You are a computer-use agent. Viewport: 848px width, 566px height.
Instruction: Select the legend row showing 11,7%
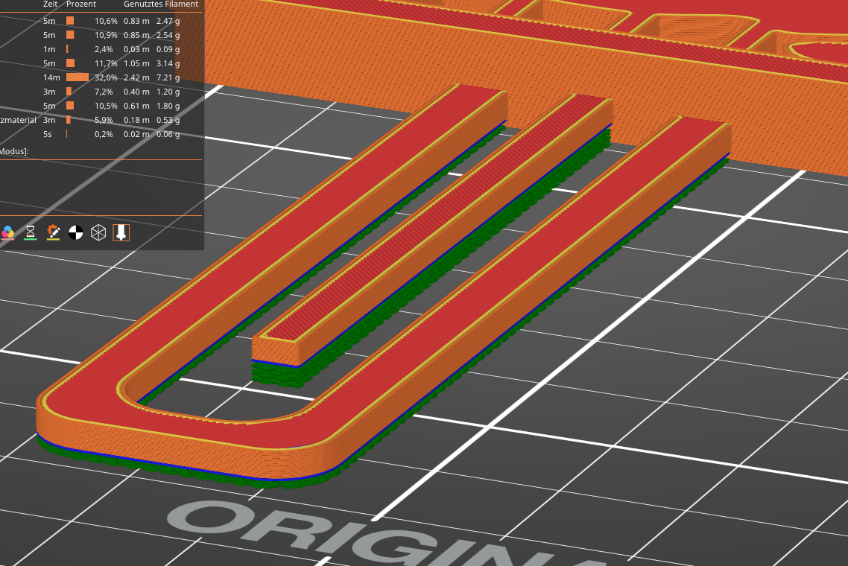click(101, 63)
